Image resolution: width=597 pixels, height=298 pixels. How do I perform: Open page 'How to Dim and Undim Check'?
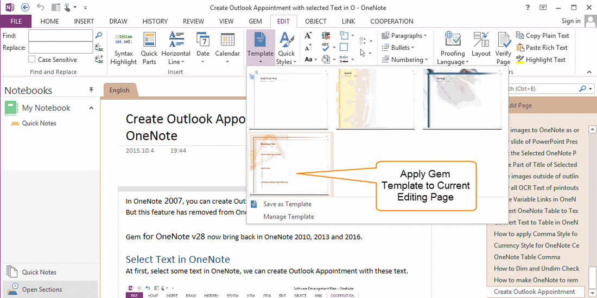coord(536,268)
